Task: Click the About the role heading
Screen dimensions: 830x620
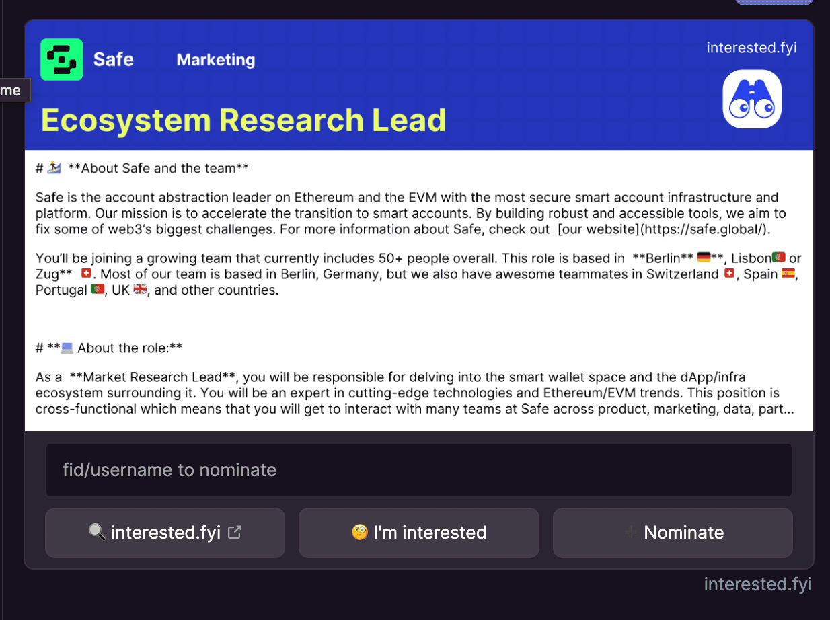Action: 109,348
